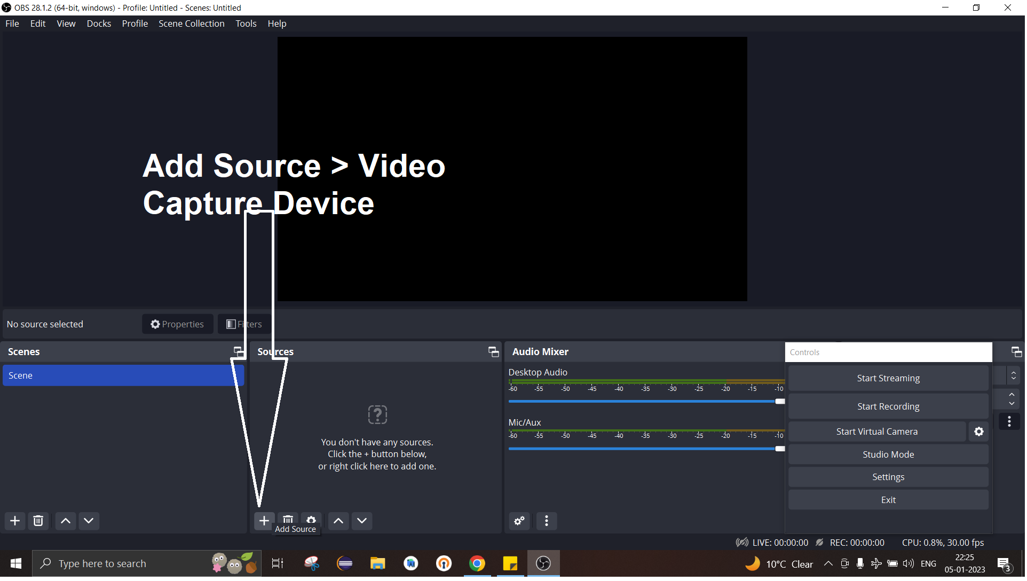Adjust Desktop Audio volume slider

pos(647,402)
